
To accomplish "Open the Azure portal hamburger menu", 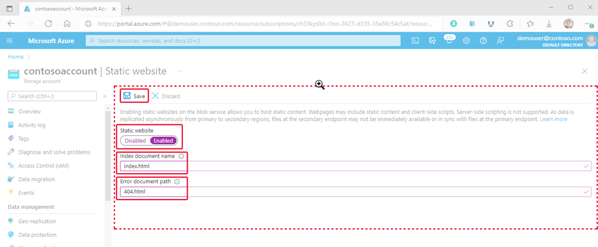I will click(10, 41).
